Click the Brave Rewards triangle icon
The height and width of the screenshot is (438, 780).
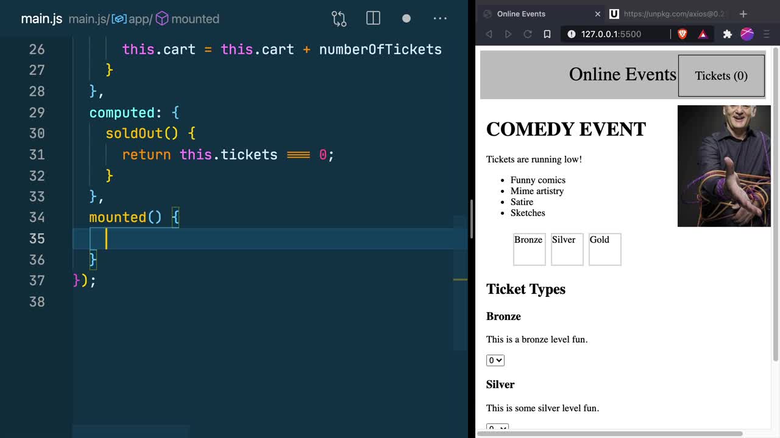click(703, 34)
